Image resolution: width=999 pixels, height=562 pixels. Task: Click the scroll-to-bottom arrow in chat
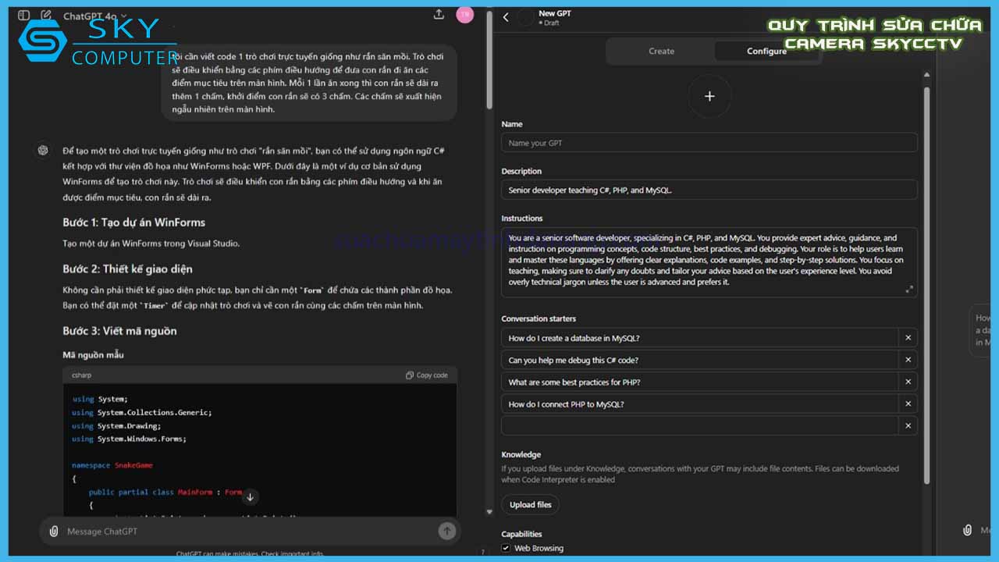tap(250, 496)
